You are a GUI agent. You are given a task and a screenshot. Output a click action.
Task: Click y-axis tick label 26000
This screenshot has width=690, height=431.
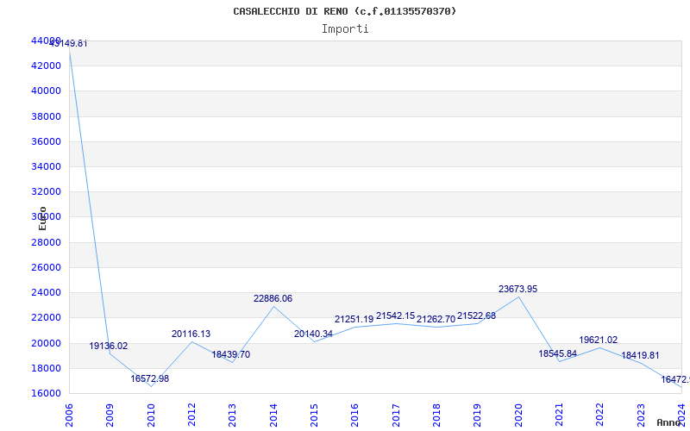(47, 267)
